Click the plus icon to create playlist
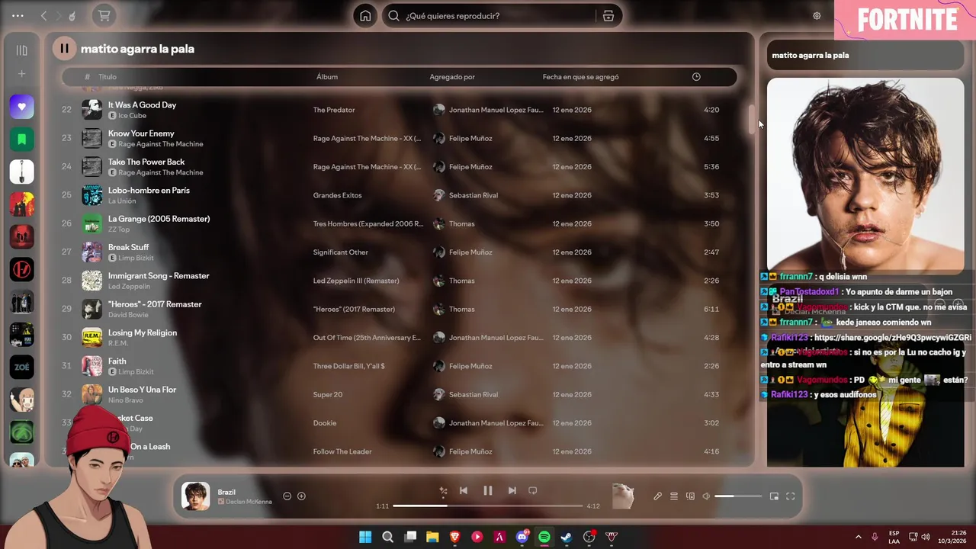Viewport: 976px width, 549px height. tap(21, 74)
